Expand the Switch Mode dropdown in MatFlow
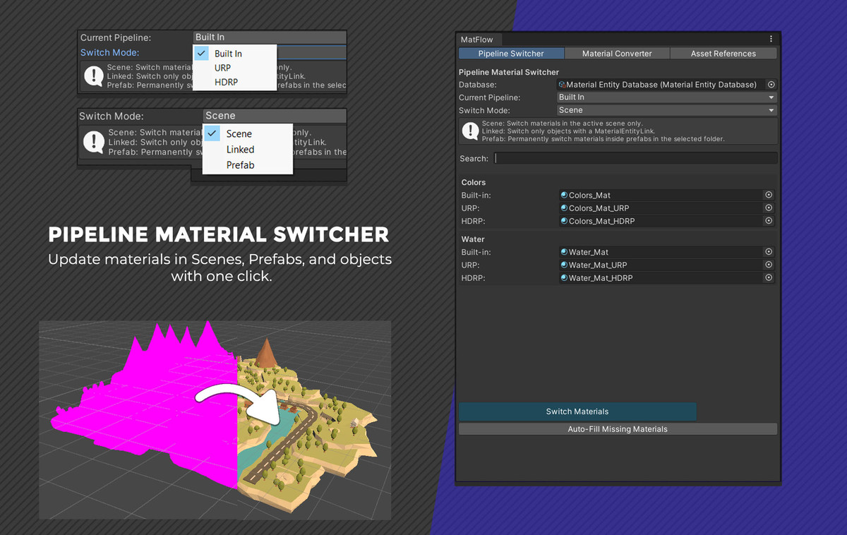Screen dimensions: 847x535 (666, 110)
